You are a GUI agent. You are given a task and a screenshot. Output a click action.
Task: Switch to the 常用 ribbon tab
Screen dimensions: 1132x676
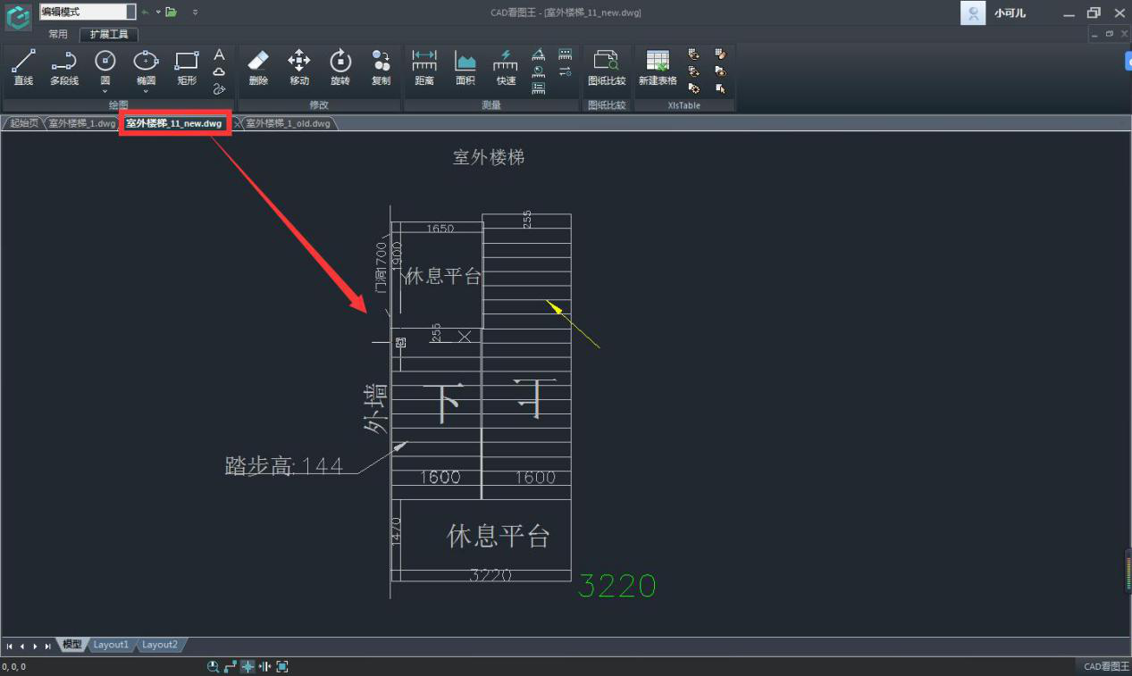tap(58, 35)
